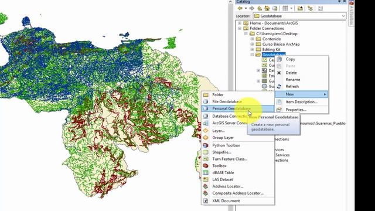This screenshot has width=375, height=211.
Task: Choose Copy from the context menu
Action: [x=301, y=59]
